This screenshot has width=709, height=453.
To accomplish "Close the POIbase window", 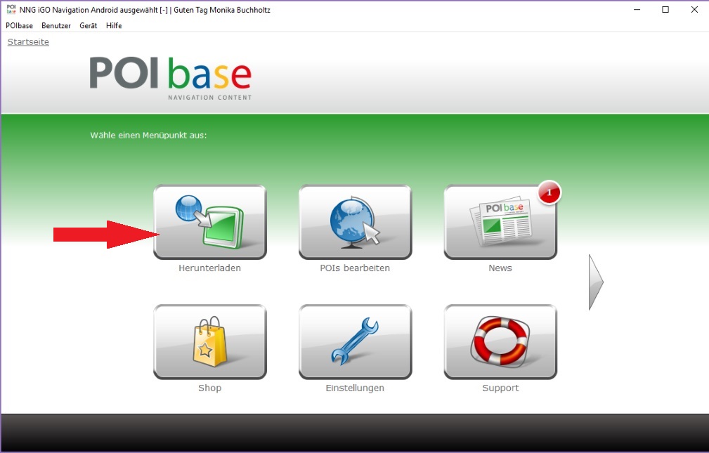I will click(694, 10).
